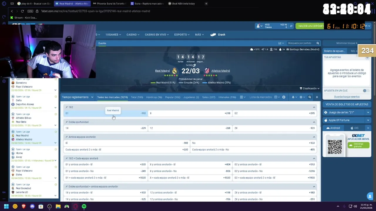376x211 pixels.
Task: Select the Goles (237) markets tab
Action: pyautogui.click(x=209, y=97)
